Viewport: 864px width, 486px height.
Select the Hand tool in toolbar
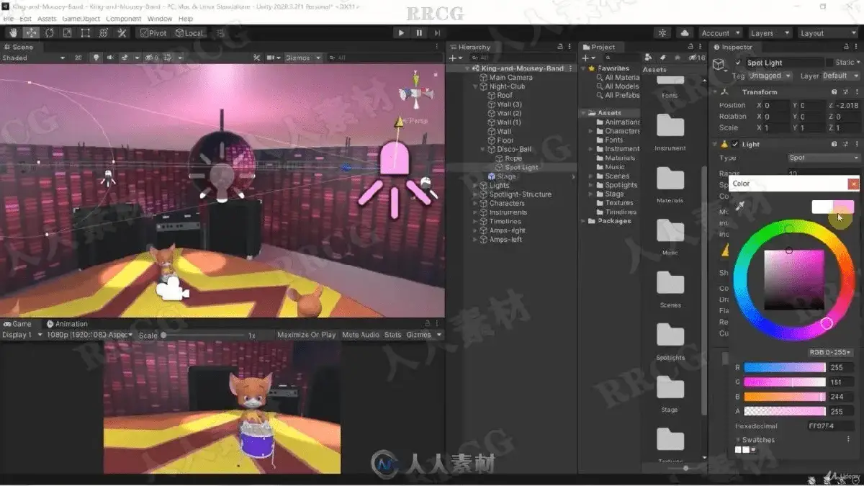coord(14,33)
